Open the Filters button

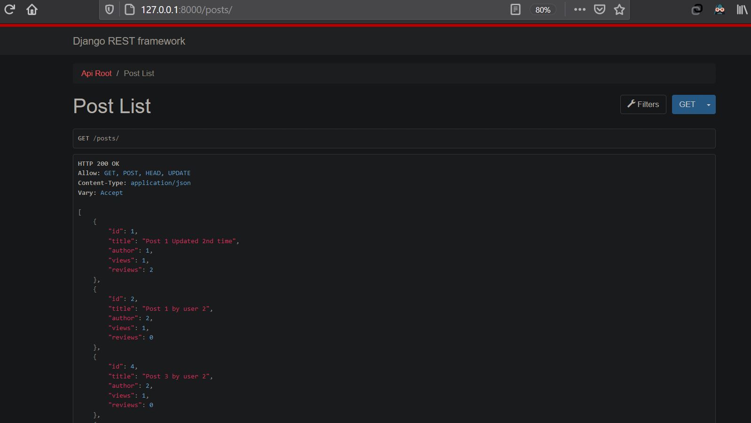point(643,105)
